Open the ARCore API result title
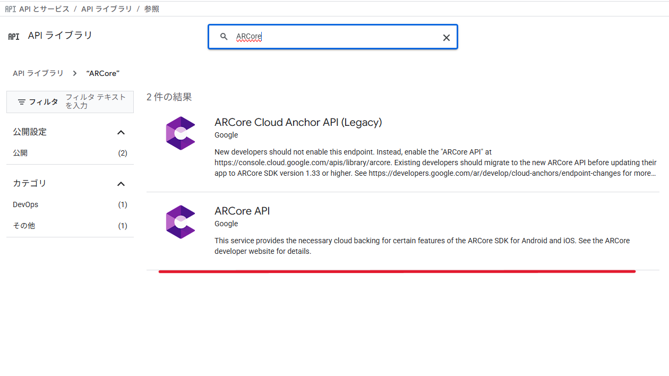Viewport: 669px width, 376px height. (x=242, y=211)
